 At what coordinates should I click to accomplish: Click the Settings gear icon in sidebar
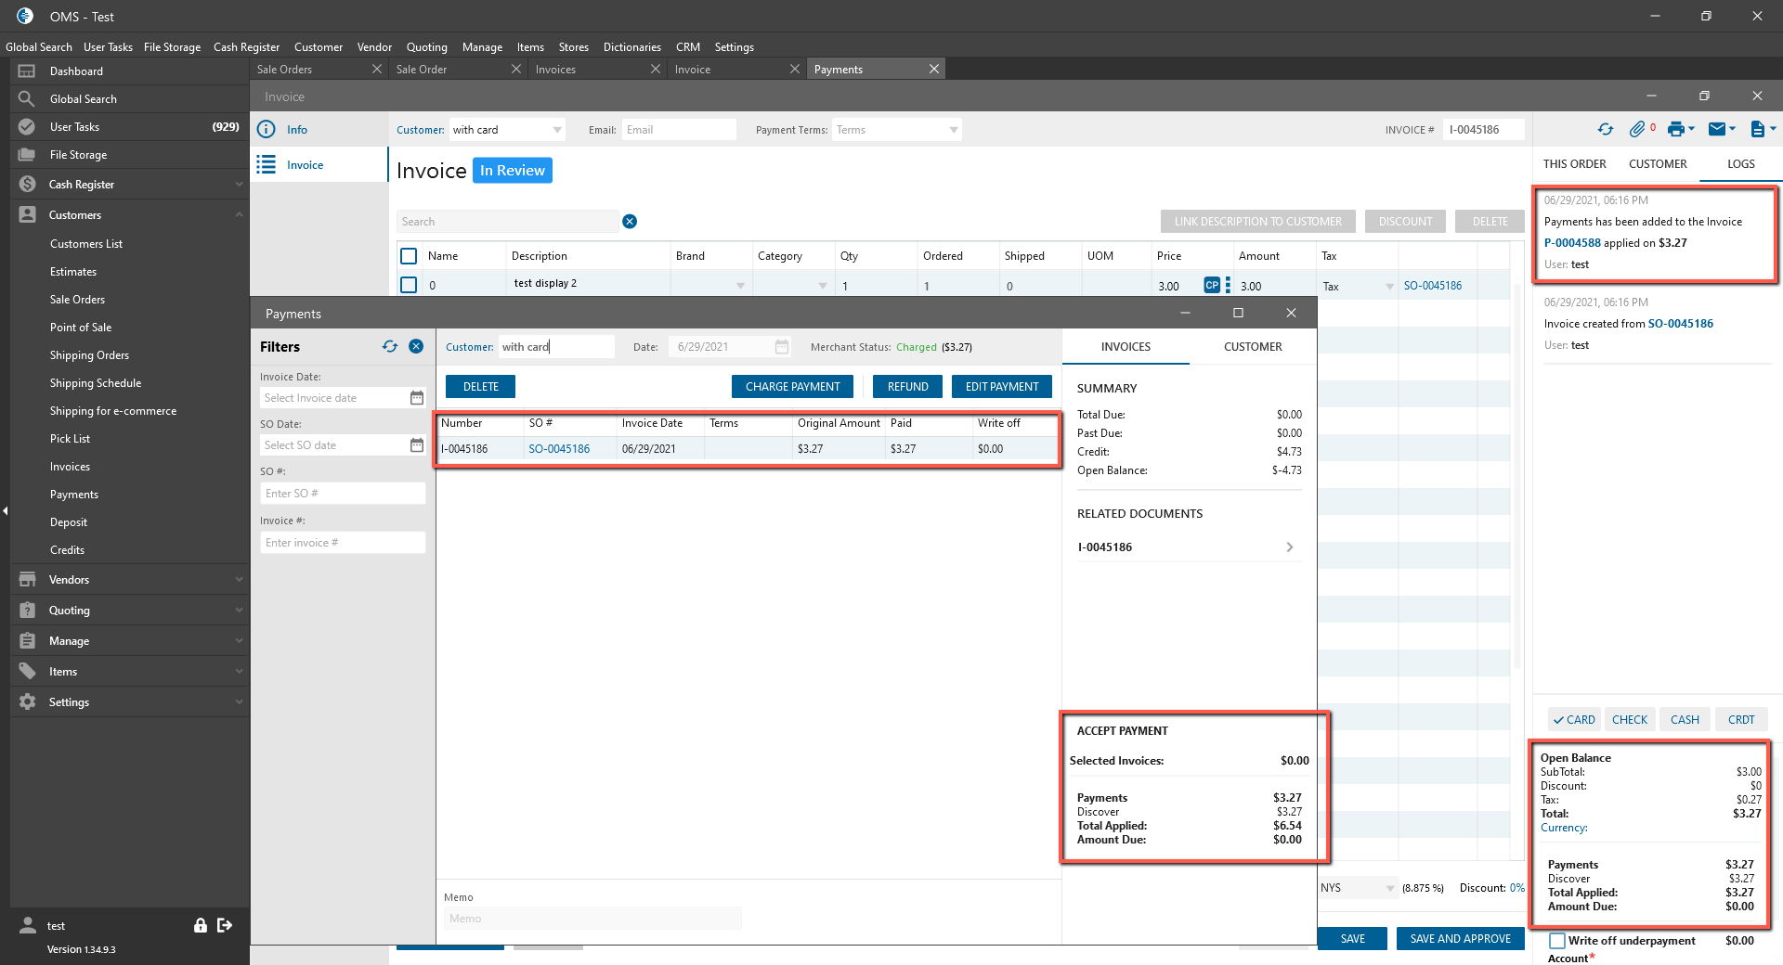coord(27,702)
